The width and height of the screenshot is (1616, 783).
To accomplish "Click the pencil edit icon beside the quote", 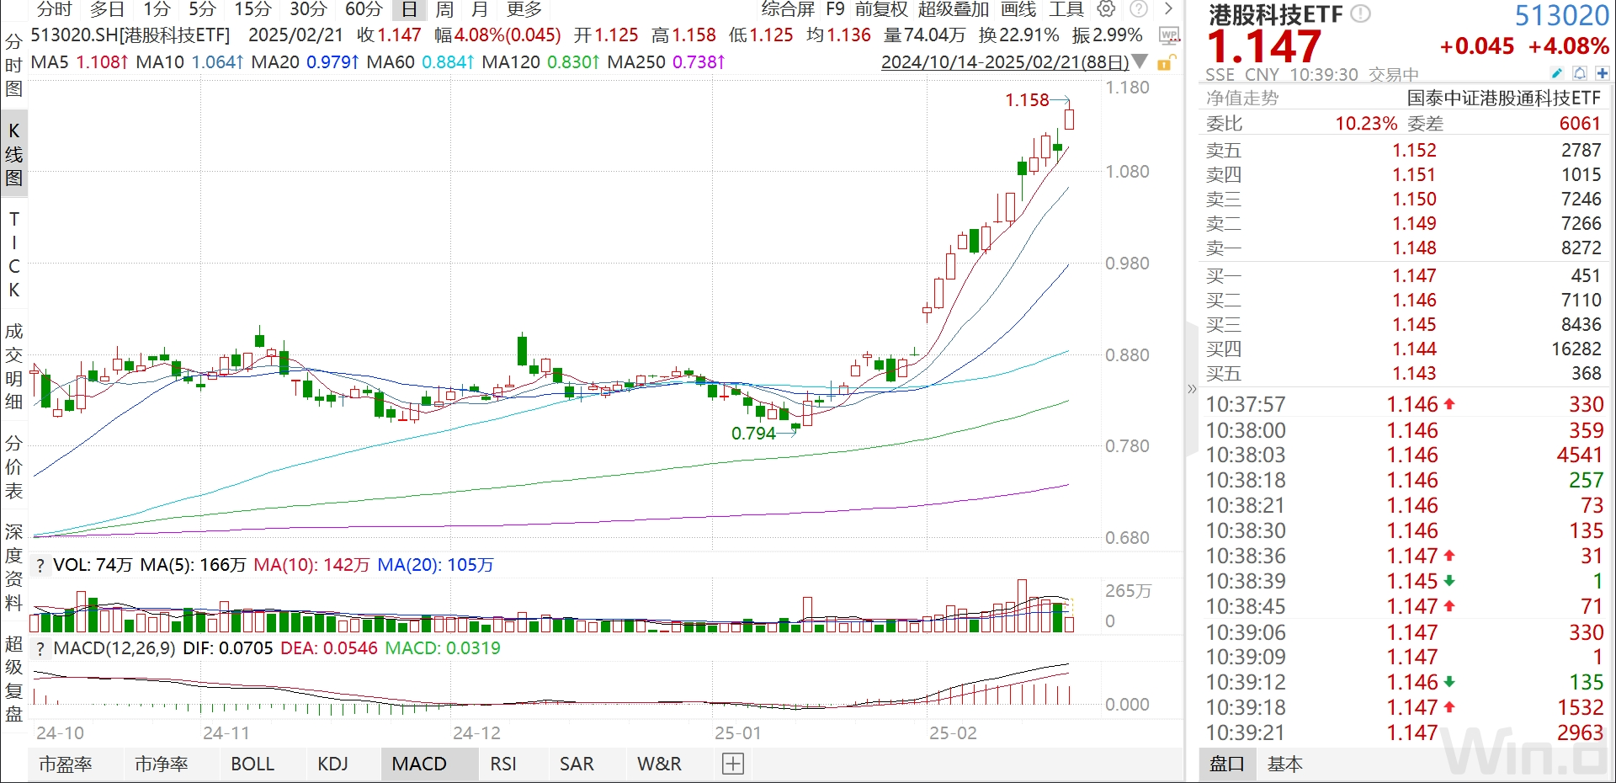I will (1557, 73).
